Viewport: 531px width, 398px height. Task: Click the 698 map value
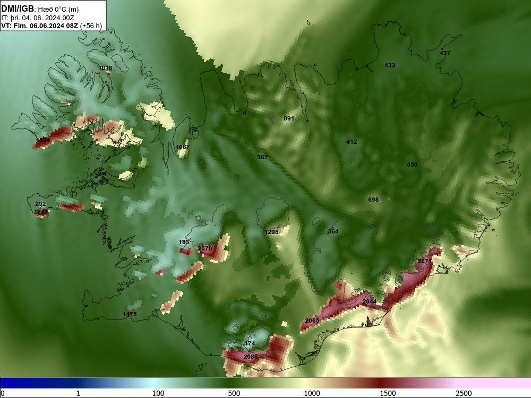click(373, 200)
